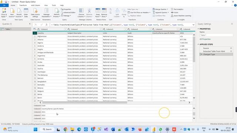237x133 pixels.
Task: Open the File tab
Action: point(4,5)
